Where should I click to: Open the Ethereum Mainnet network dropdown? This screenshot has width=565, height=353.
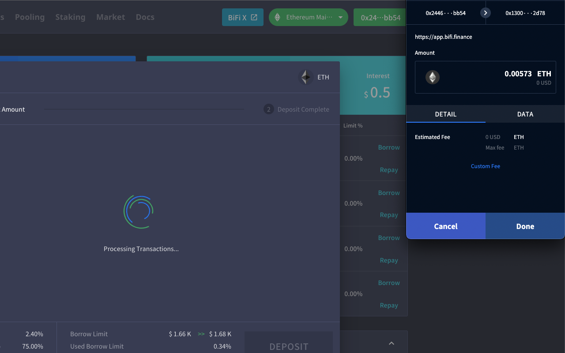pos(308,17)
